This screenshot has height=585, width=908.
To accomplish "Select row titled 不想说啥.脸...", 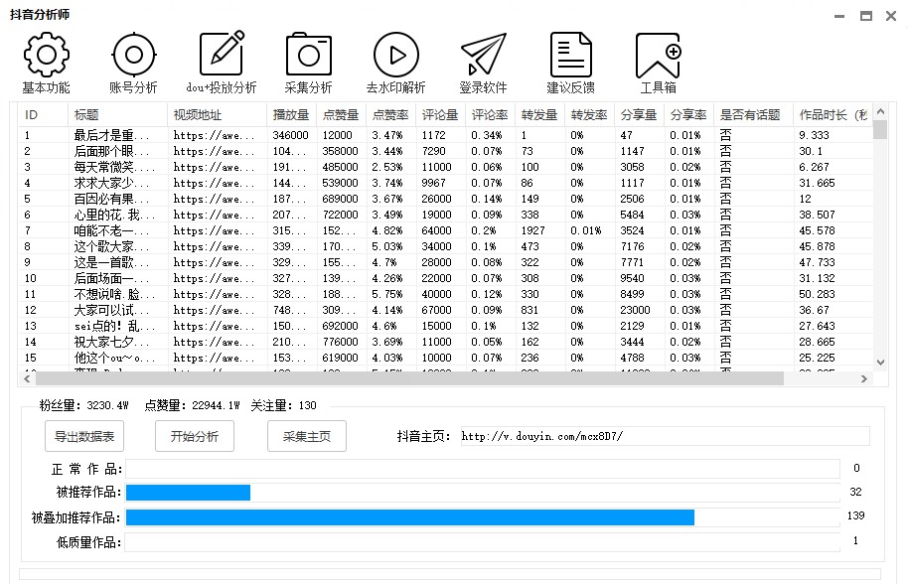I will (445, 294).
